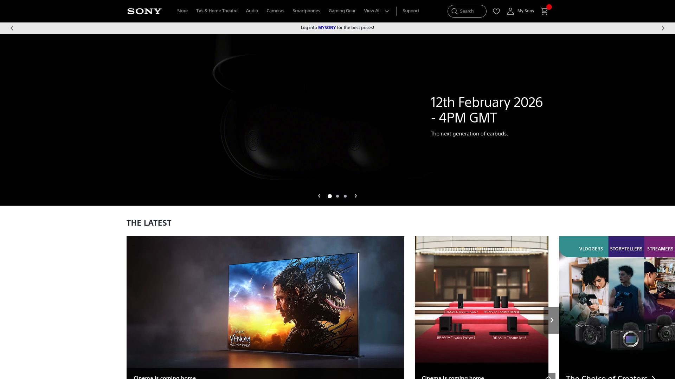
Task: Show next announcement in the banner bar
Action: pyautogui.click(x=663, y=28)
